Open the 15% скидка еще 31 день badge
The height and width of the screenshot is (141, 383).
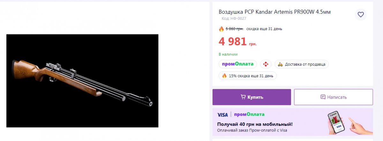click(248, 76)
